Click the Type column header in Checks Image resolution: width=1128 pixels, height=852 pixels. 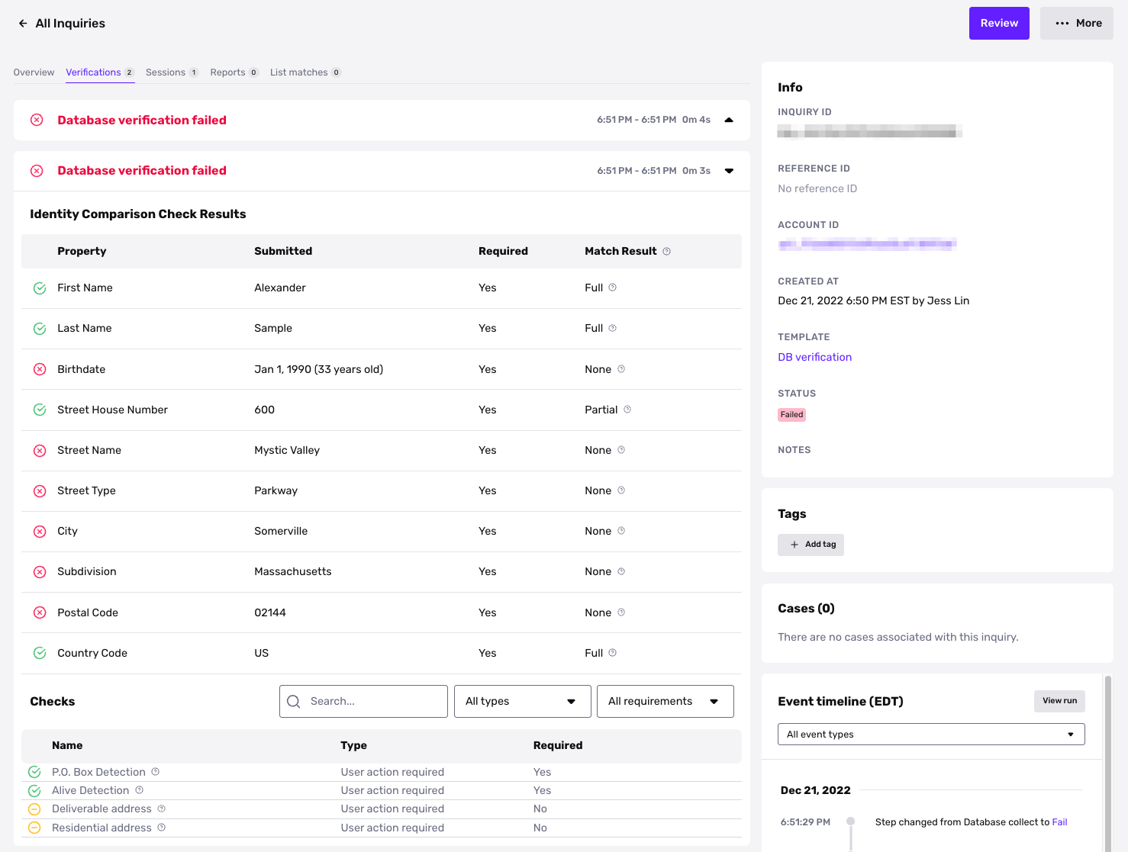tap(353, 745)
